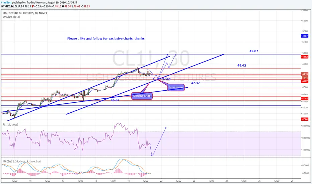Select the date 24 on time axis
The width and height of the screenshot is (312, 184).
click(x=227, y=181)
